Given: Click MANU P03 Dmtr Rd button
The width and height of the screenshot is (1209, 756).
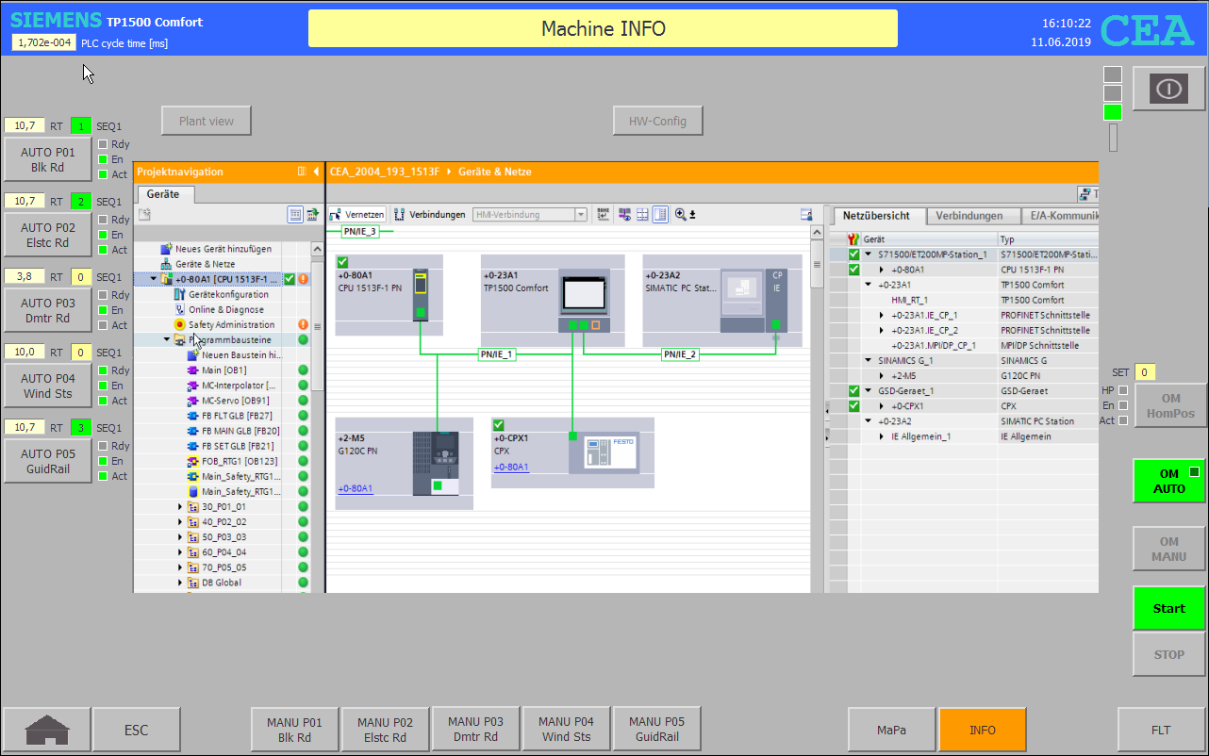Looking at the screenshot, I should coord(477,730).
